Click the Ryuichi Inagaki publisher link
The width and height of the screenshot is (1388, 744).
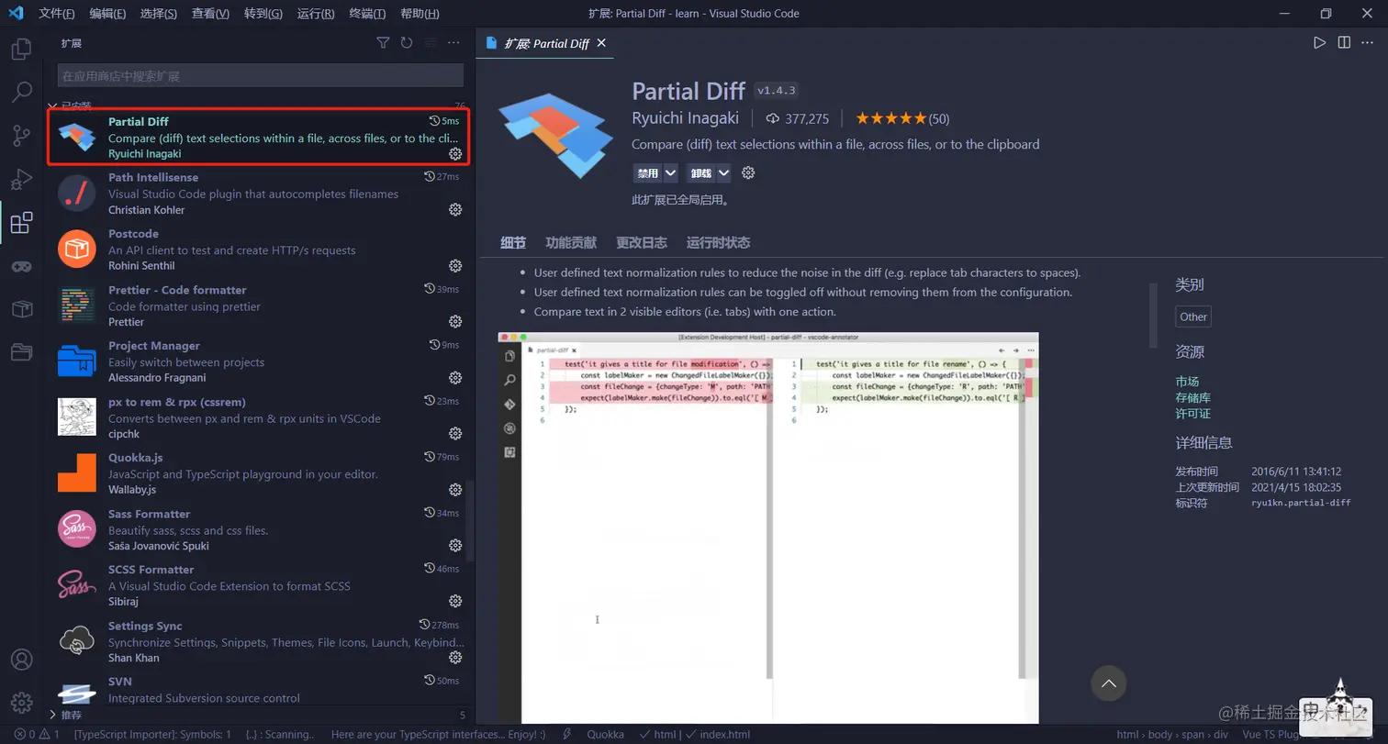(686, 118)
